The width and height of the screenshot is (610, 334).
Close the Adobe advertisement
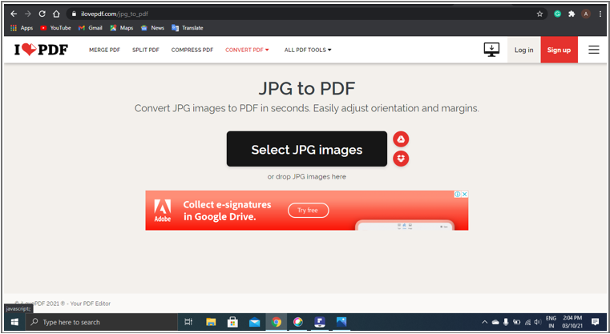tap(464, 195)
